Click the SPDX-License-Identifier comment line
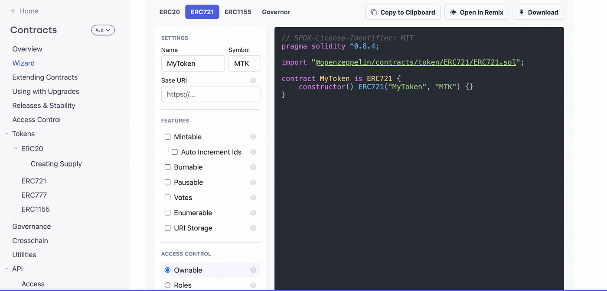This screenshot has height=291, width=607. click(348, 38)
